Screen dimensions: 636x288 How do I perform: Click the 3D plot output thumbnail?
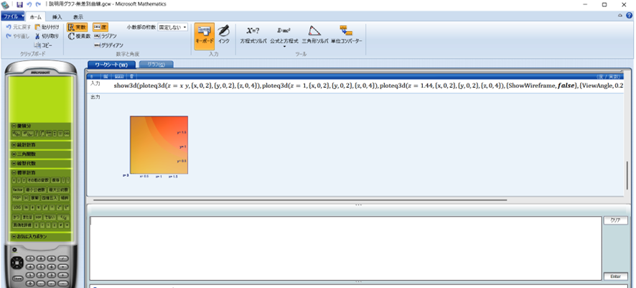159,145
